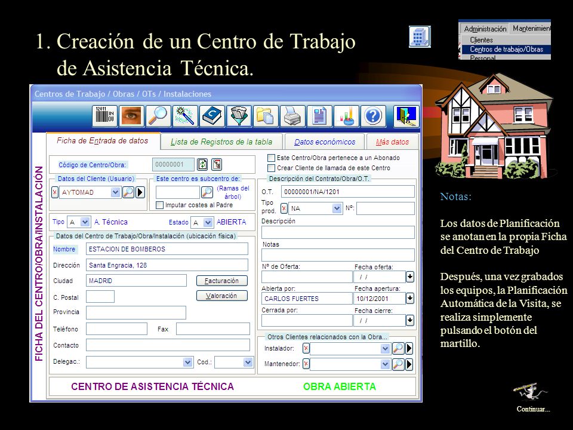Image resolution: width=573 pixels, height=430 pixels.
Task: Expand the Mantenedor combo box
Action: tap(385, 364)
